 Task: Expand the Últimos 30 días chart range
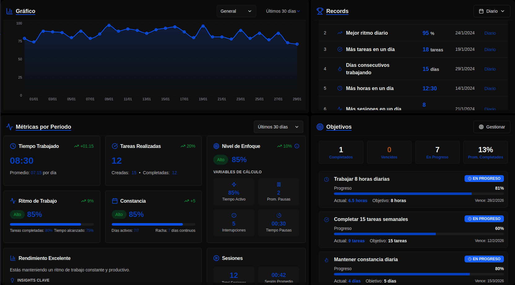click(x=283, y=11)
